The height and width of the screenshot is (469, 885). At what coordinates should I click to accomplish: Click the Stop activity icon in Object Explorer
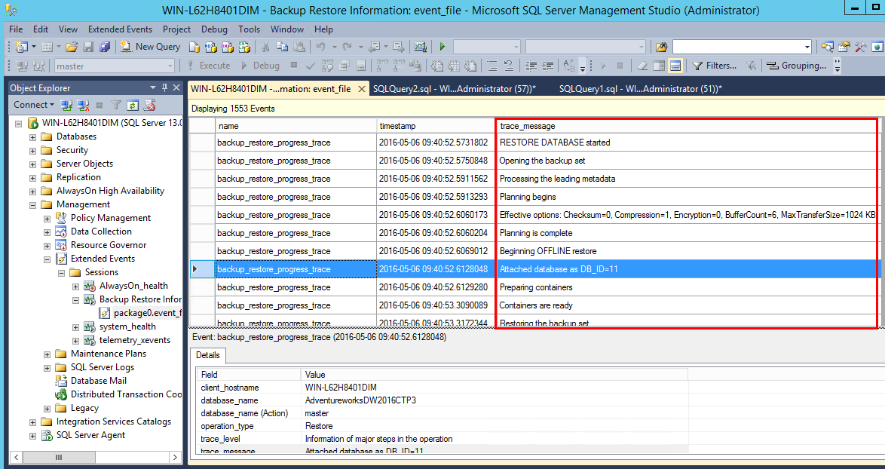(x=100, y=105)
